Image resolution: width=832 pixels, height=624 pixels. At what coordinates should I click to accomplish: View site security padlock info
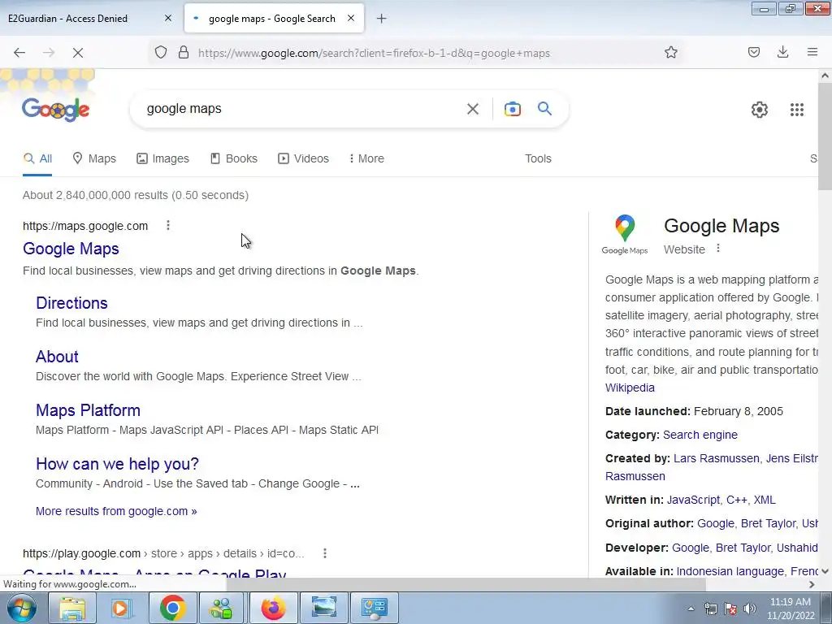pyautogui.click(x=184, y=53)
